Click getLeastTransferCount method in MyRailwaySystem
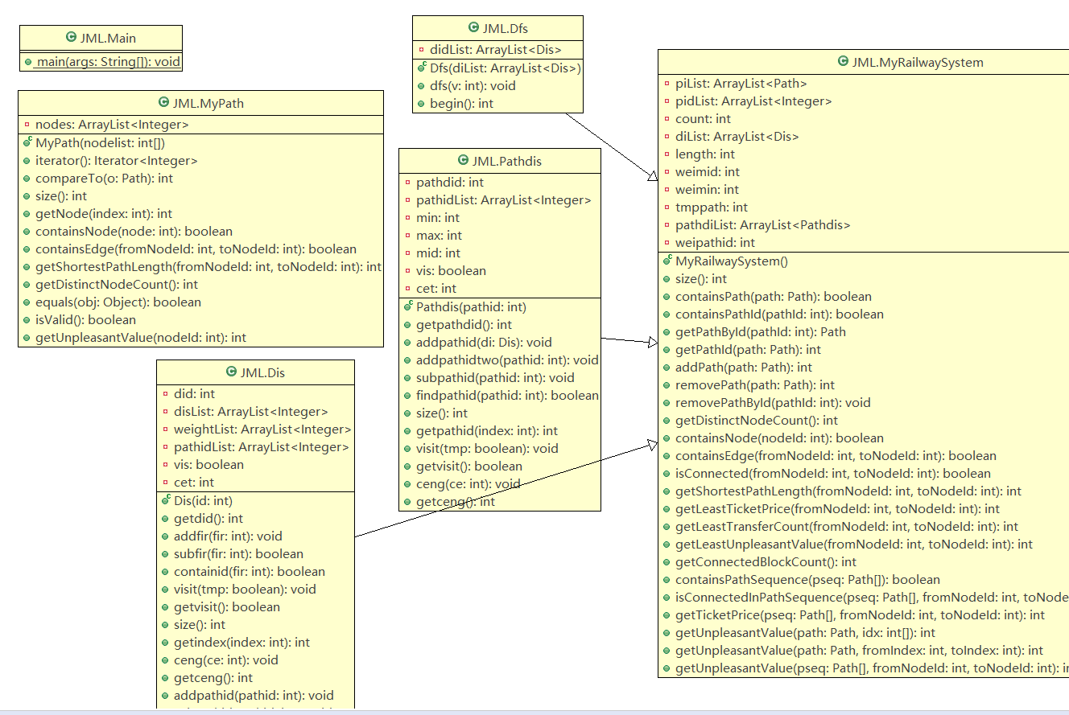The width and height of the screenshot is (1069, 715). point(846,526)
